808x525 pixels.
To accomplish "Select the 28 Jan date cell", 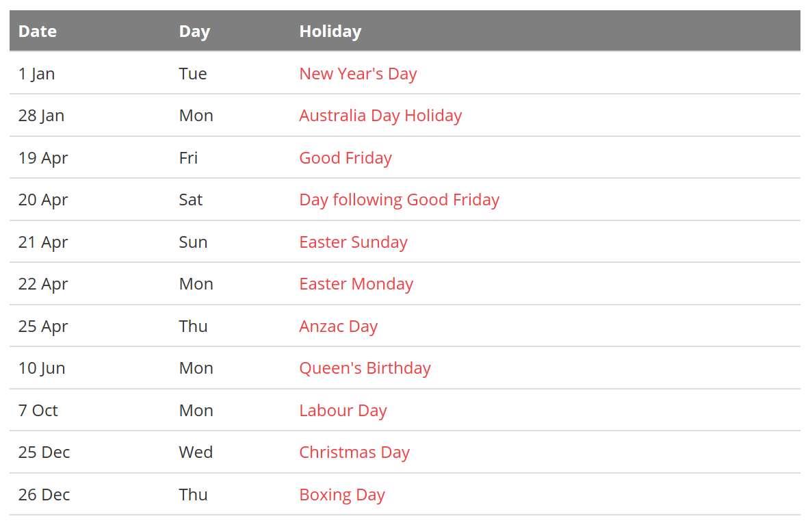I will tap(41, 116).
